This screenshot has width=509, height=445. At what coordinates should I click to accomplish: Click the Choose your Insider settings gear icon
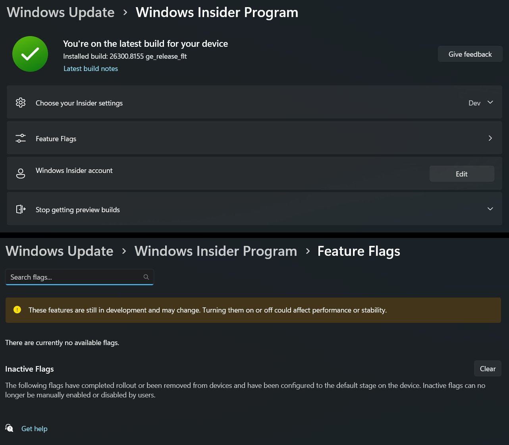click(x=21, y=102)
